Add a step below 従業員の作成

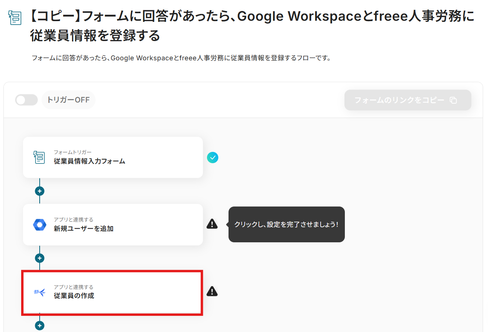click(40, 326)
